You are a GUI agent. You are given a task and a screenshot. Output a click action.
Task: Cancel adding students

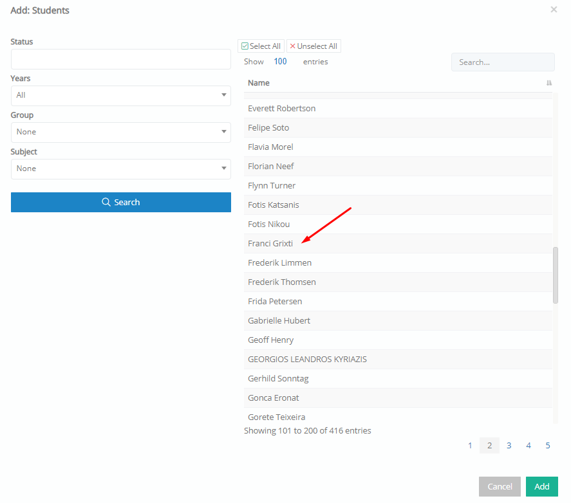(x=500, y=487)
